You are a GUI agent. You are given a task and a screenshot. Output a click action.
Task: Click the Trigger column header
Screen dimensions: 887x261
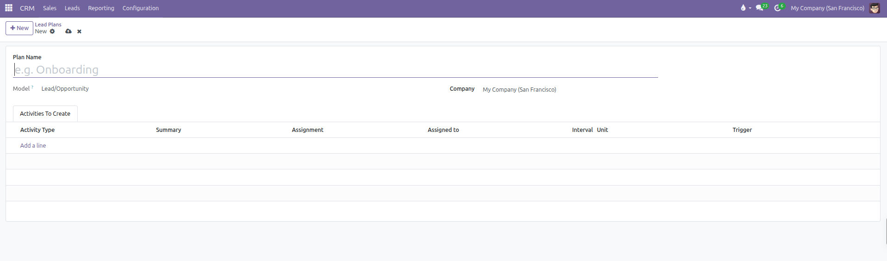742,130
